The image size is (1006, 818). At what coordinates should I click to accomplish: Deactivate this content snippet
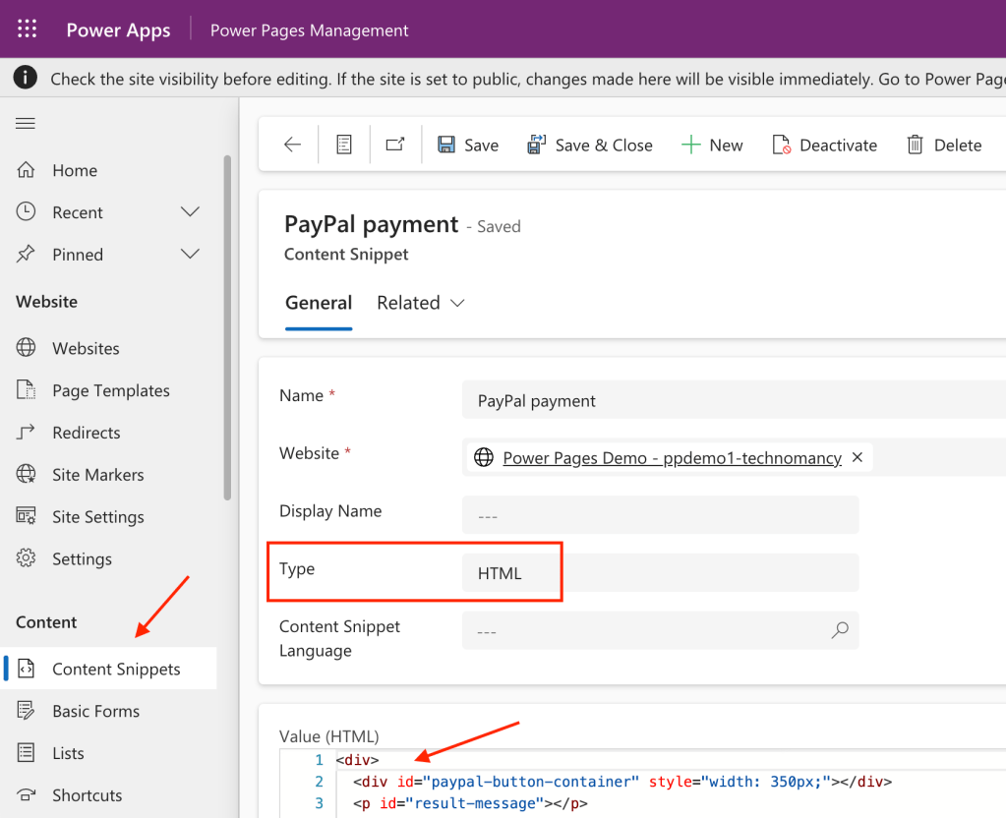click(824, 146)
